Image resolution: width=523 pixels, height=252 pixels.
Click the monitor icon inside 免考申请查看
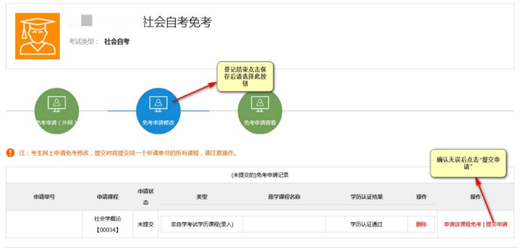tap(261, 104)
